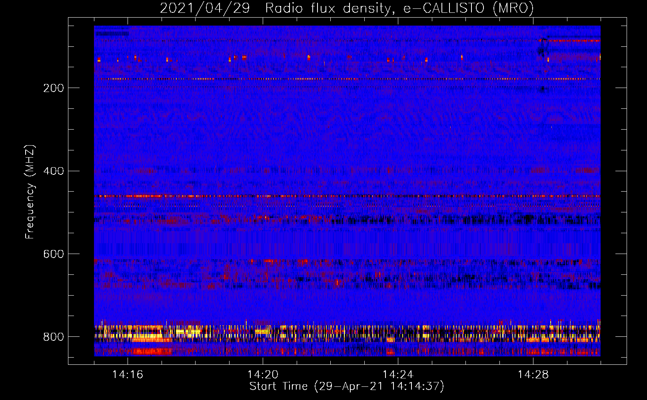This screenshot has height=400, width=647.
Task: Select the '800' frequency tick label
Action: coord(54,337)
